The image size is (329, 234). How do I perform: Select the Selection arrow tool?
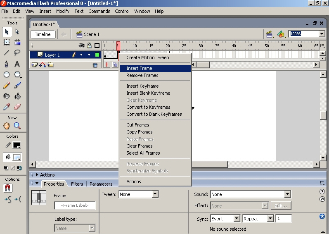point(7,32)
